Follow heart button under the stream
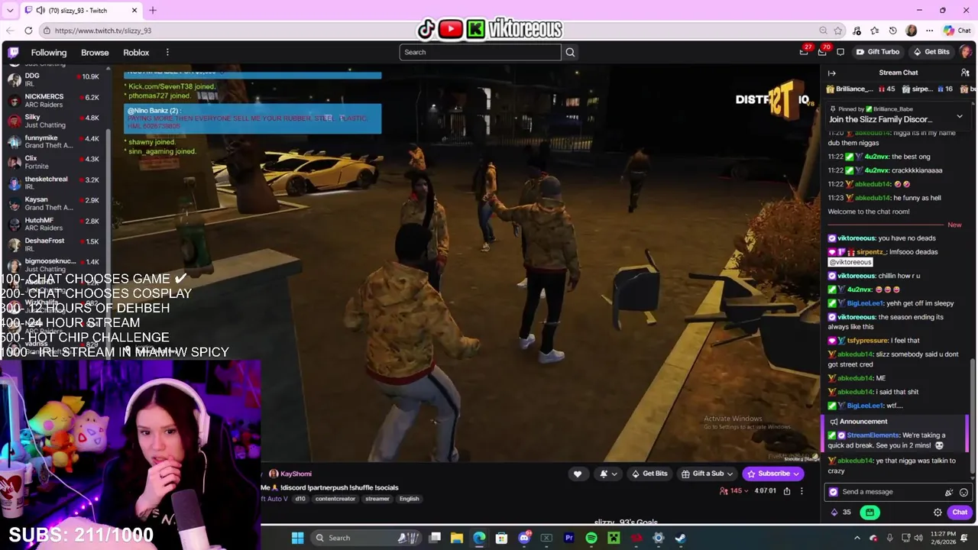Screen dimensions: 978x550 click(x=578, y=474)
